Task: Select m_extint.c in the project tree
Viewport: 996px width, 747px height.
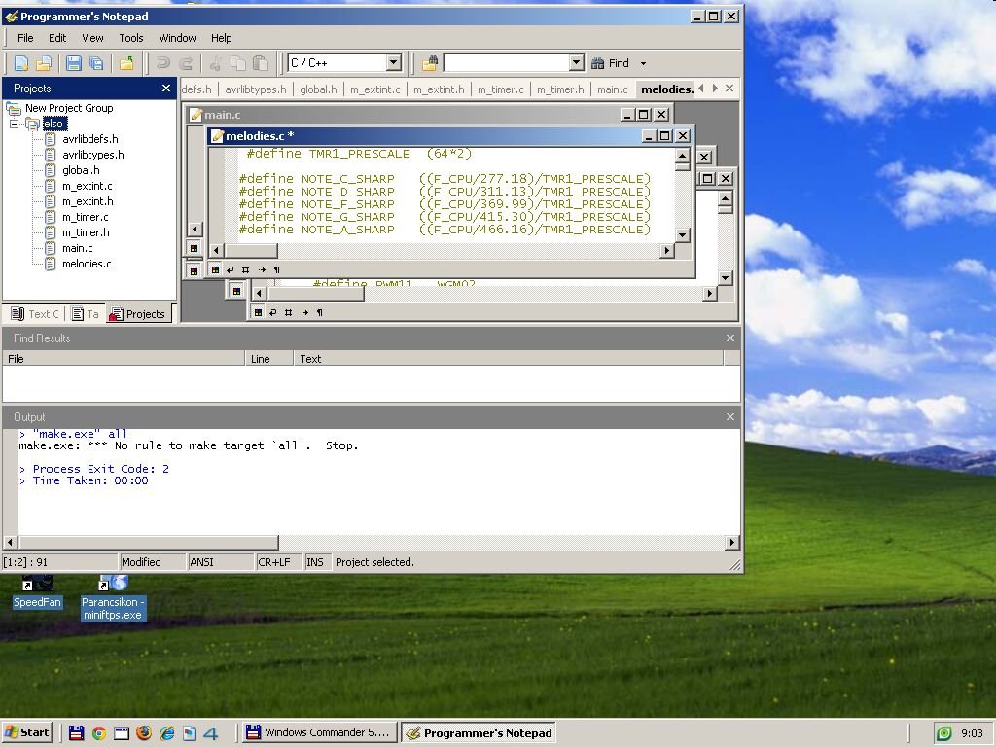Action: 87,186
